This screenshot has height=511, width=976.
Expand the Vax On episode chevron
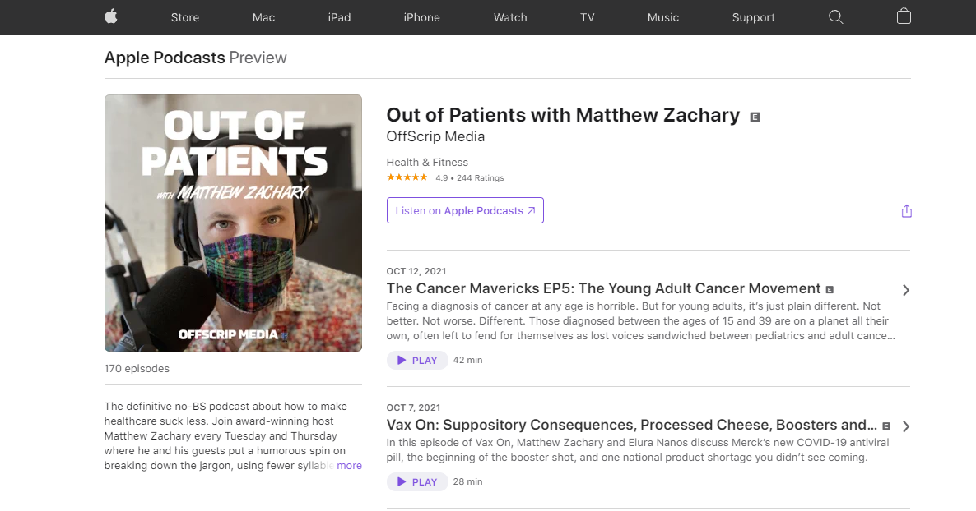pos(905,426)
